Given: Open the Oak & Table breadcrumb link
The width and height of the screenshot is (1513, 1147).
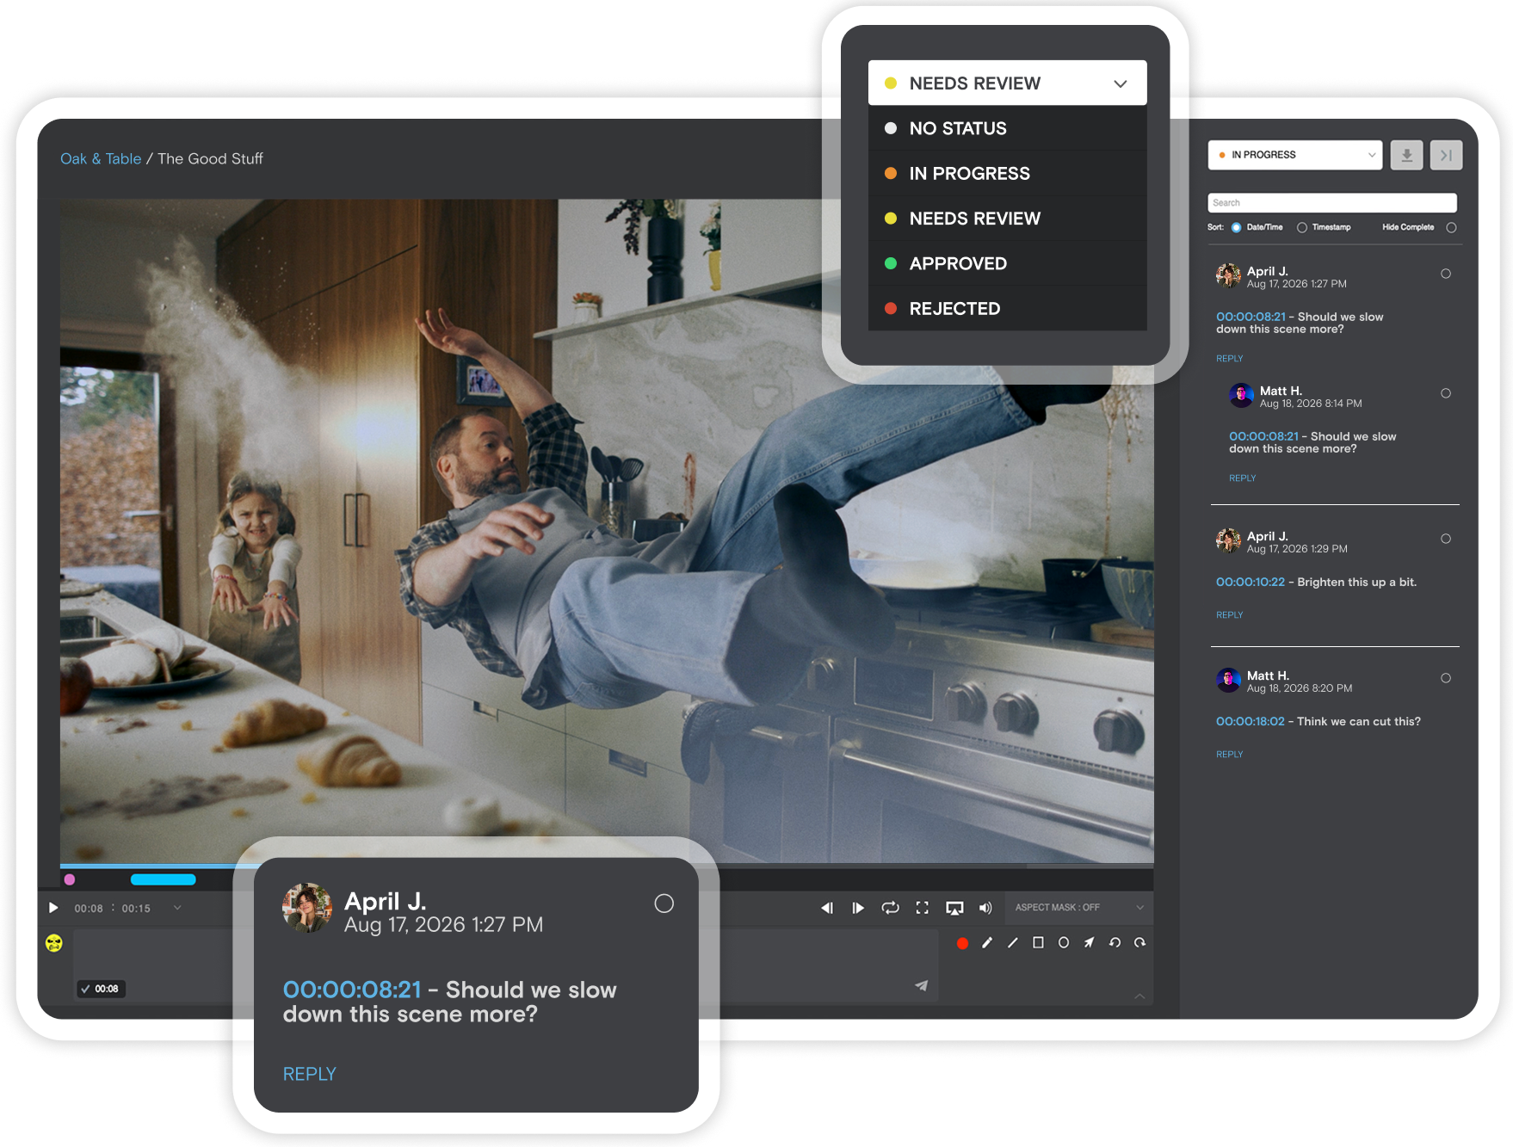Looking at the screenshot, I should [x=101, y=159].
